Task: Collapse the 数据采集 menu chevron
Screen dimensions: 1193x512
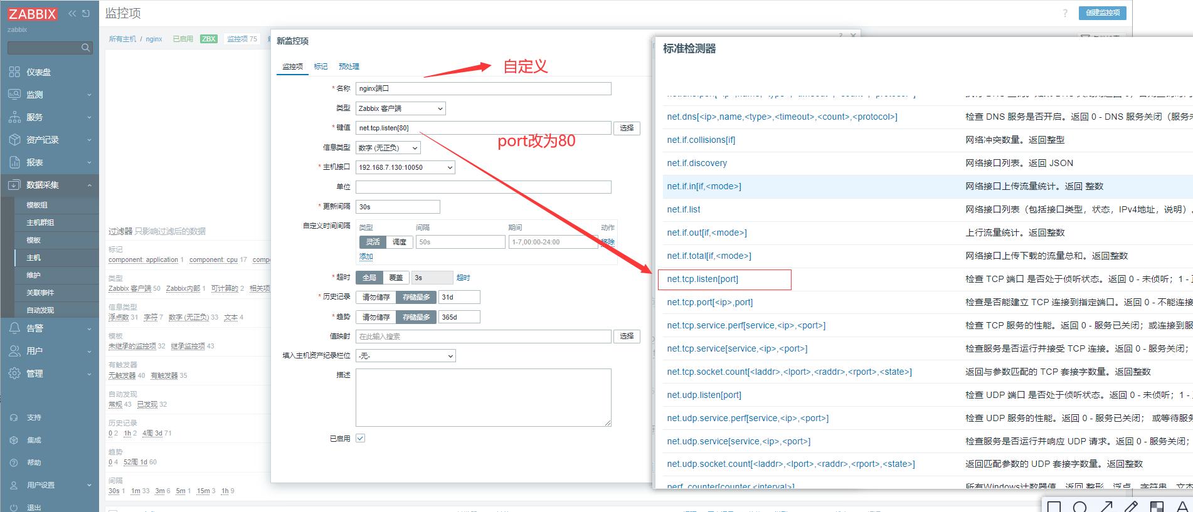Action: click(89, 185)
